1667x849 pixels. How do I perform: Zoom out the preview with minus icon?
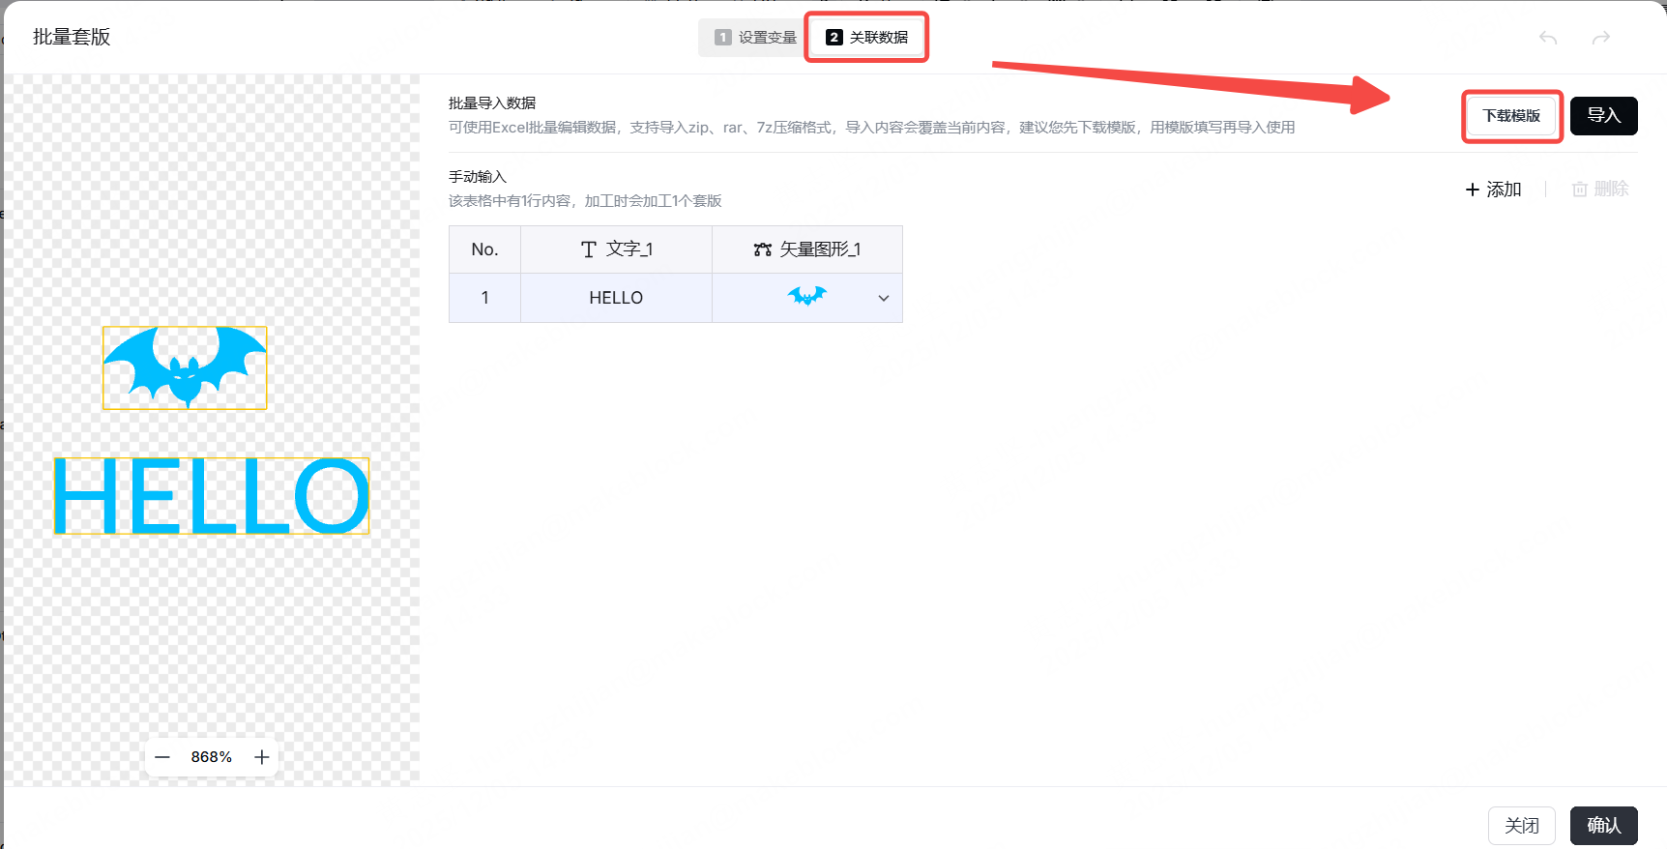[x=162, y=757]
